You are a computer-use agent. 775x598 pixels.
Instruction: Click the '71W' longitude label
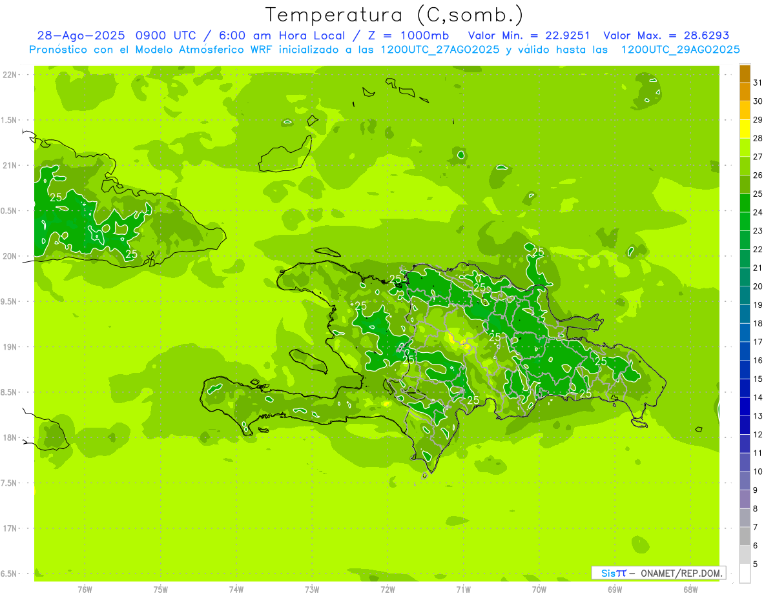click(x=463, y=589)
